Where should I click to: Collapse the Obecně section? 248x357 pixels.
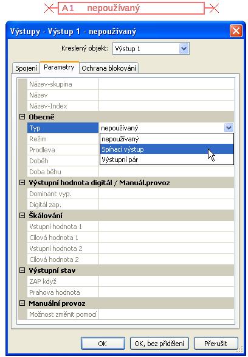coord(22,117)
